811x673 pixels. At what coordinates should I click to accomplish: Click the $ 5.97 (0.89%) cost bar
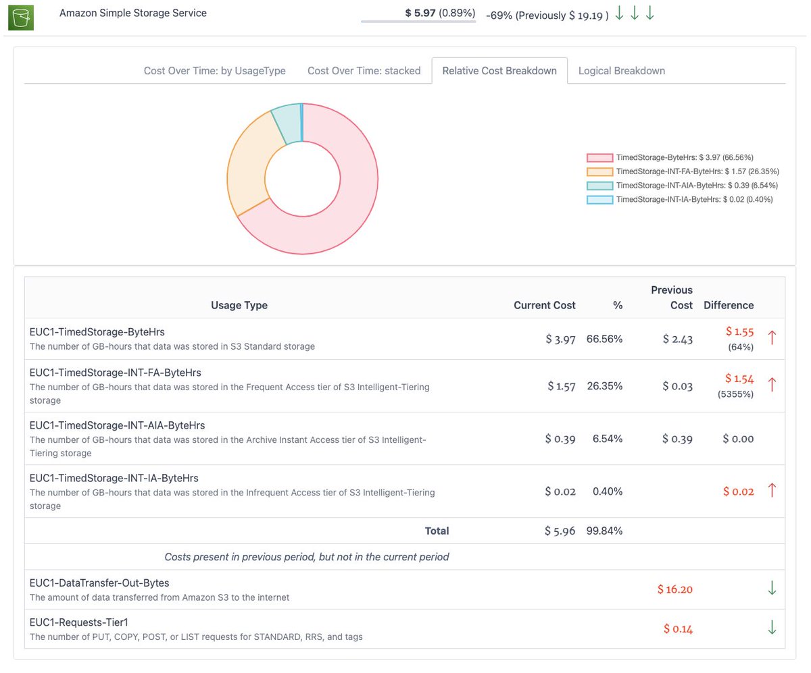(x=419, y=15)
